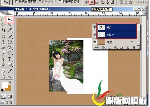
Task: Open the tool preset picker dropdown arrow
Action: (x=11, y=2)
